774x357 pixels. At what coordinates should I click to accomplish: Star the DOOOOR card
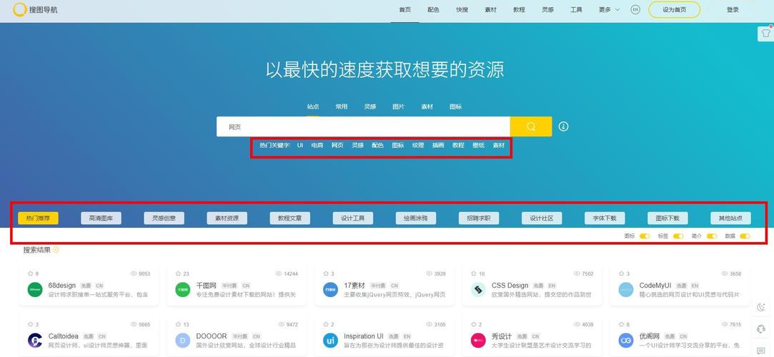pyautogui.click(x=178, y=324)
